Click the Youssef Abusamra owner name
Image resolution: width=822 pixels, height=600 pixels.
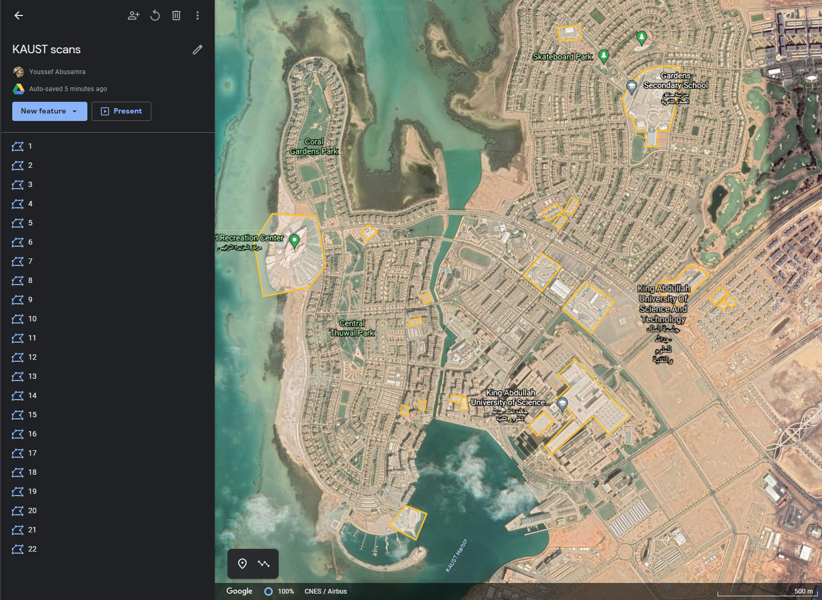57,72
